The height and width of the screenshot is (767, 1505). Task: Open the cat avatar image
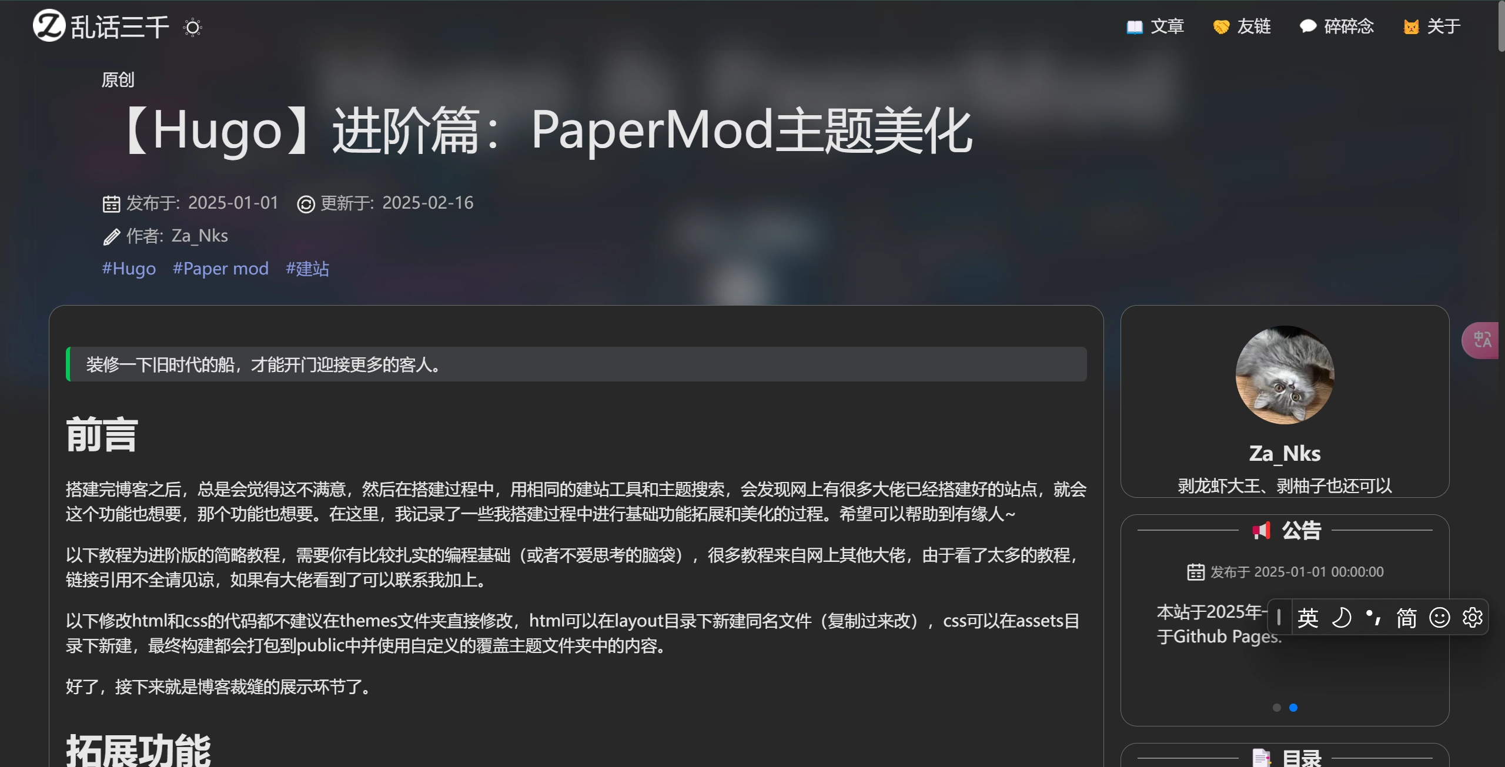pos(1285,375)
